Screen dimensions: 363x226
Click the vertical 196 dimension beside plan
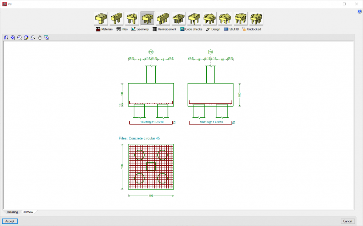pyautogui.click(x=122, y=166)
